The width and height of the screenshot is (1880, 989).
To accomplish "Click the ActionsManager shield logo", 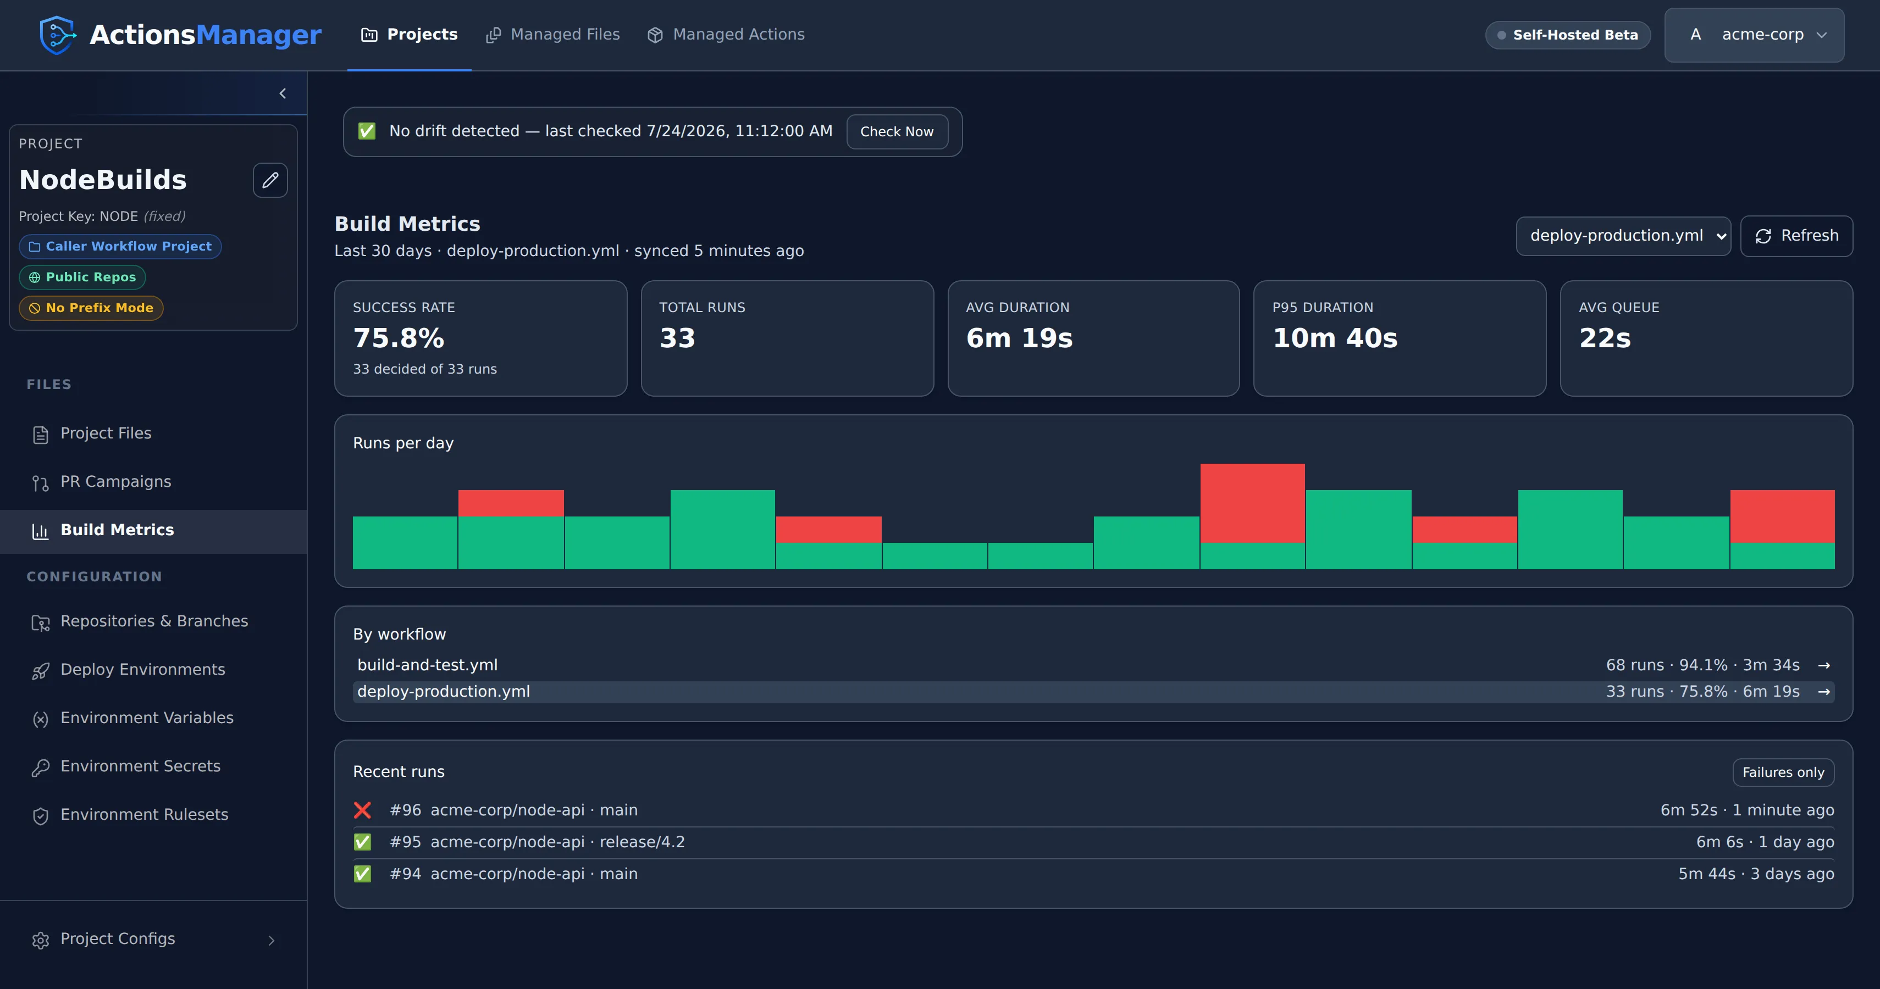I will point(58,35).
